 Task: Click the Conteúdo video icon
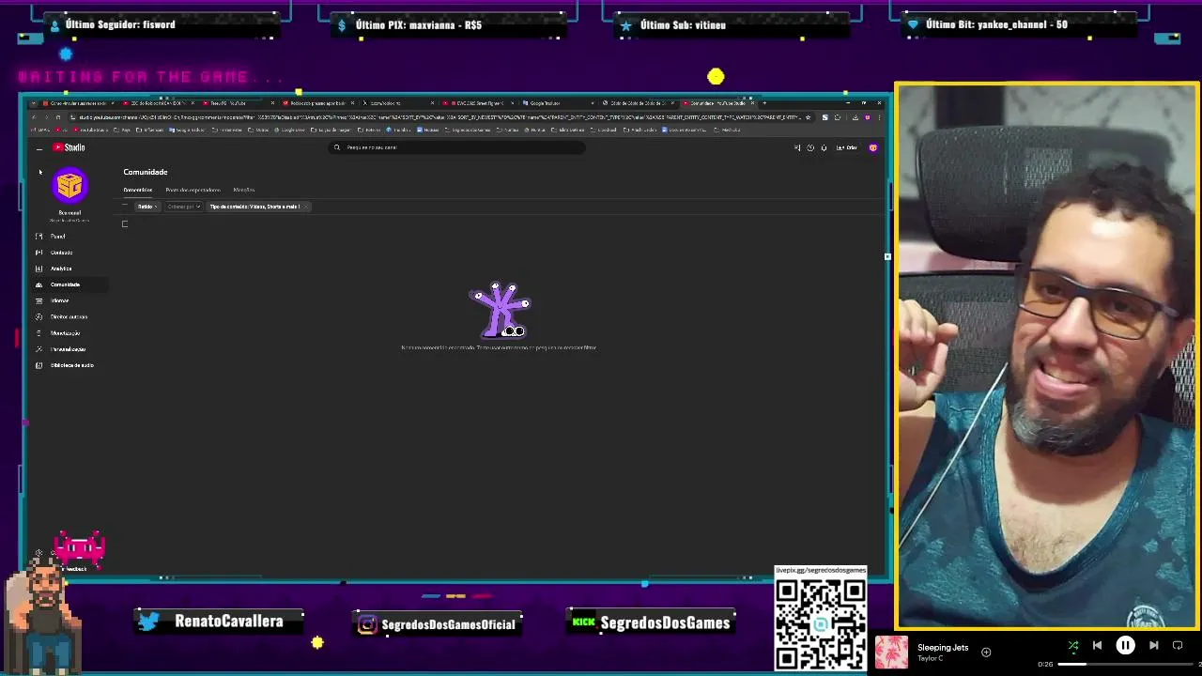39,253
